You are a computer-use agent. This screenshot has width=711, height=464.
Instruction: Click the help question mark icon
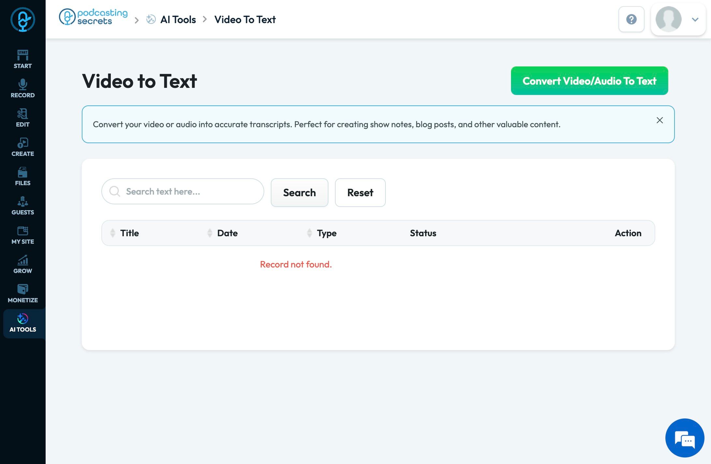tap(631, 20)
